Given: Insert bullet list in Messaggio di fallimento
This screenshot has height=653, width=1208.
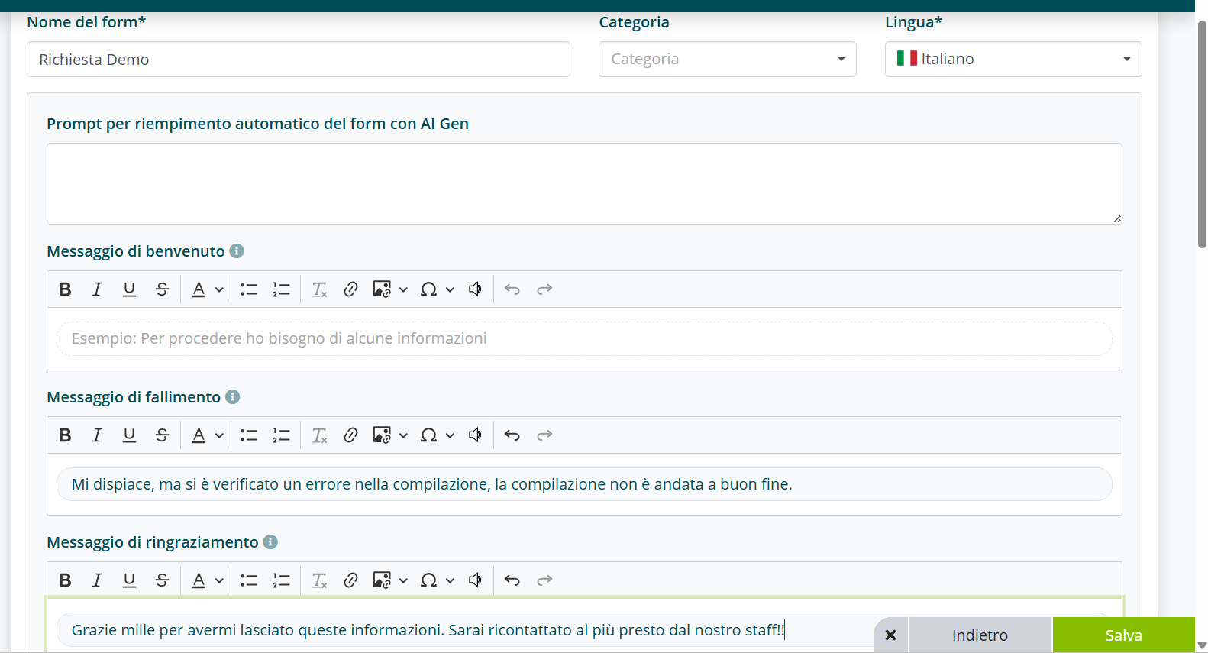Looking at the screenshot, I should point(249,435).
